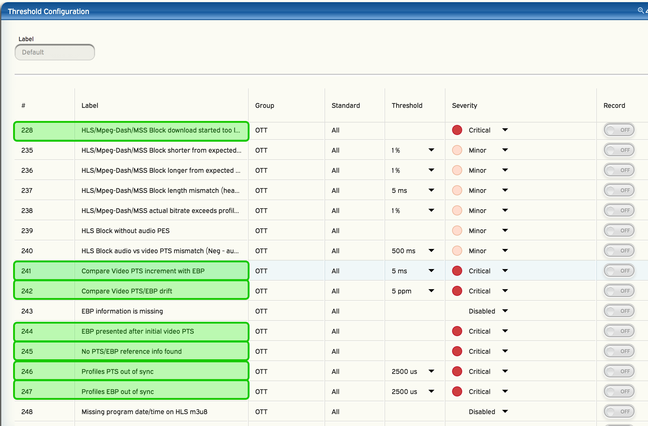Click red Critical severity dot for row 228

[457, 130]
